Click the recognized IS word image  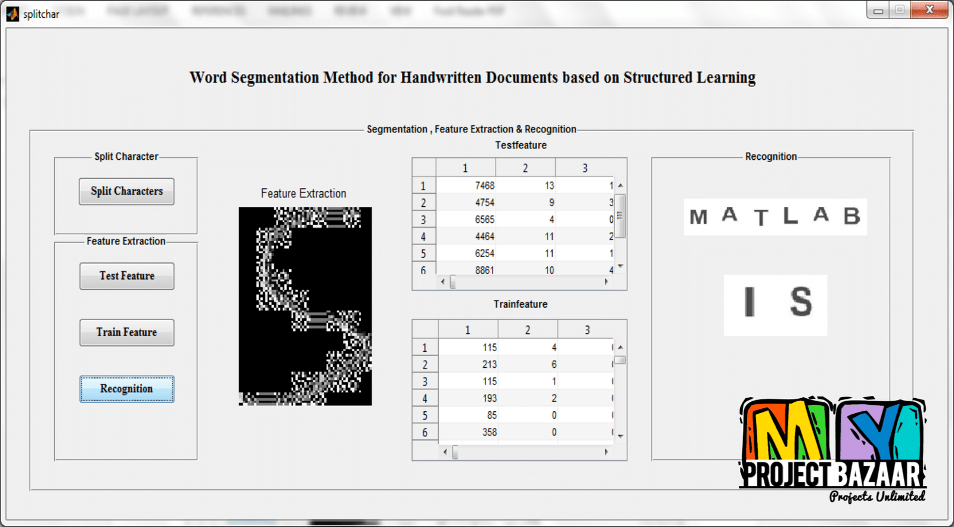click(x=775, y=305)
